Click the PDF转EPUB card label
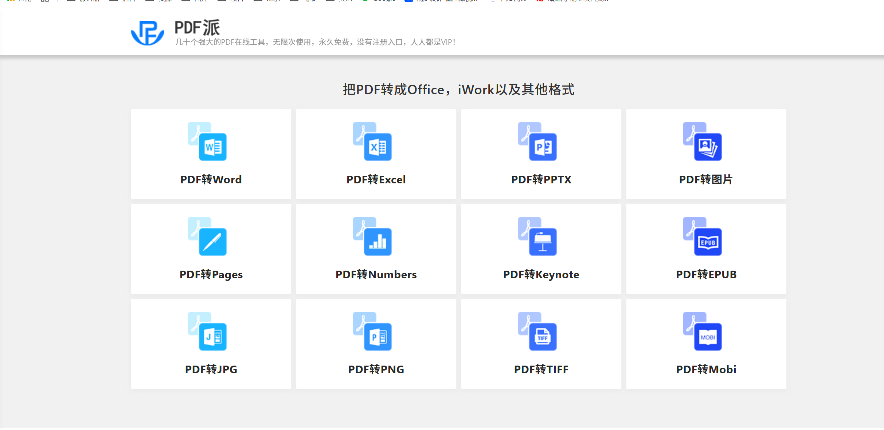The height and width of the screenshot is (430, 884). (x=706, y=275)
